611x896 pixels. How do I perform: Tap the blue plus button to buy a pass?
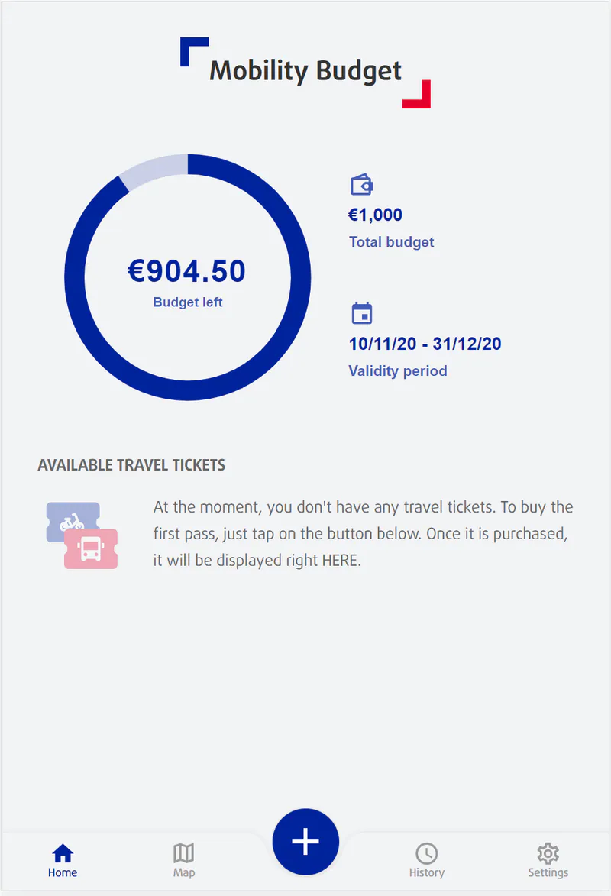(x=305, y=841)
